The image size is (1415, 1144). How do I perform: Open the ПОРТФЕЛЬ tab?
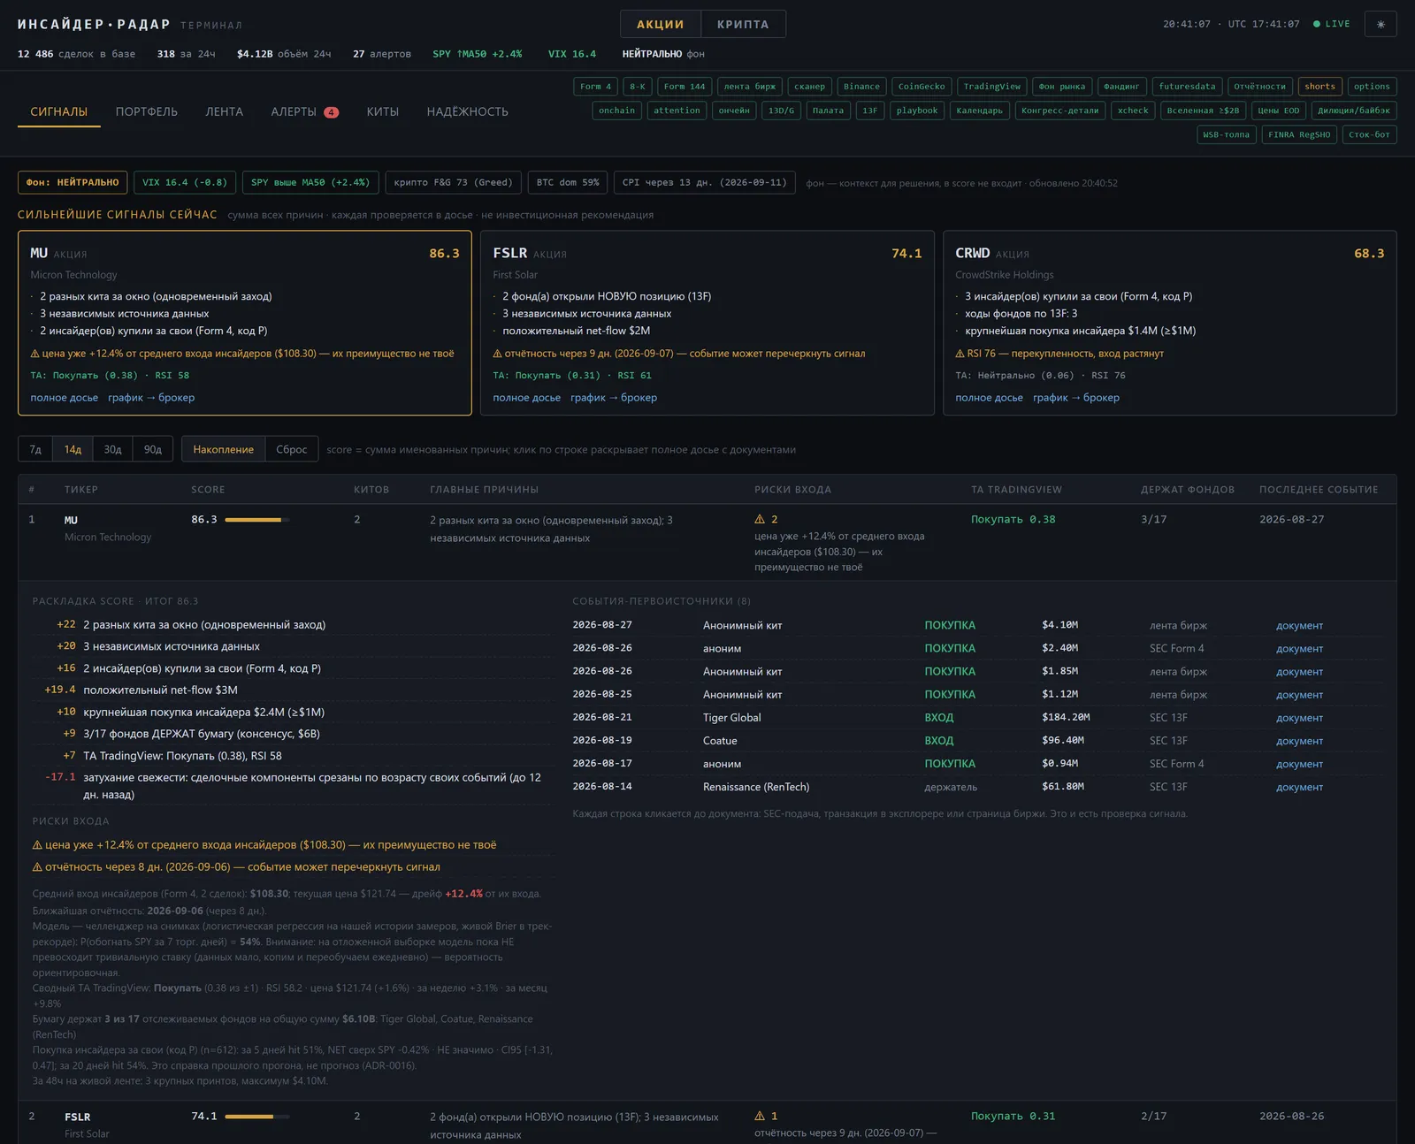pyautogui.click(x=147, y=111)
